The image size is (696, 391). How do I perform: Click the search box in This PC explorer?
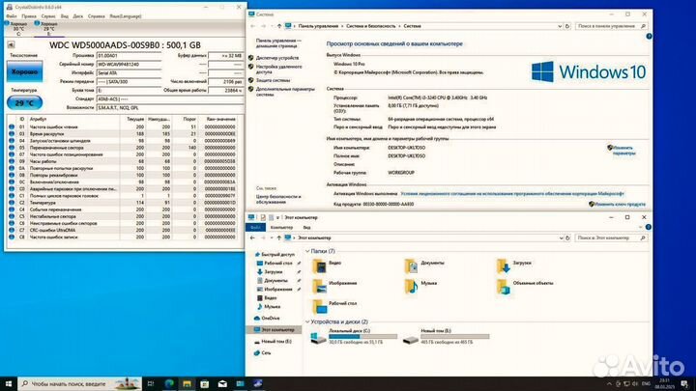coord(611,238)
